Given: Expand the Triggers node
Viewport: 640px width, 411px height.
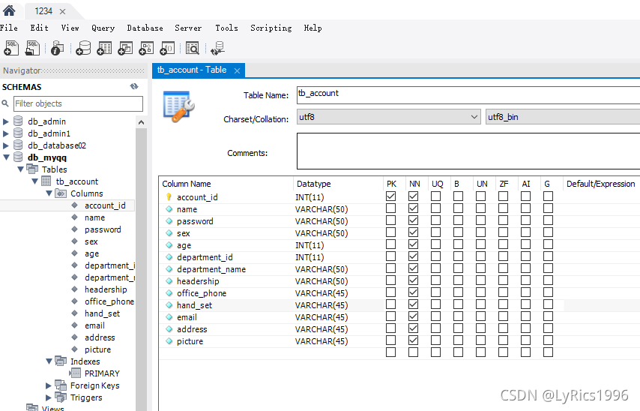Looking at the screenshot, I should 49,397.
